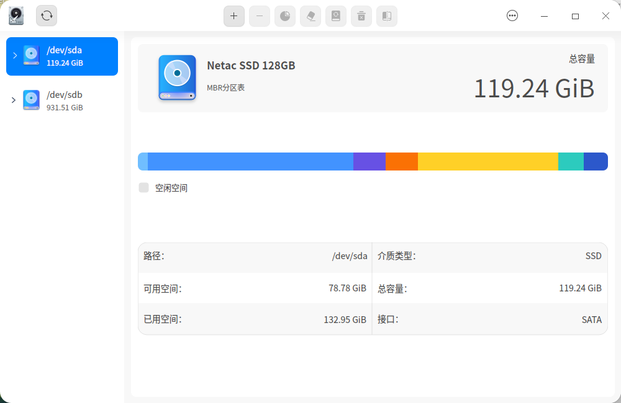This screenshot has height=403, width=621.
Task: Click the orange partition segment
Action: click(x=402, y=161)
